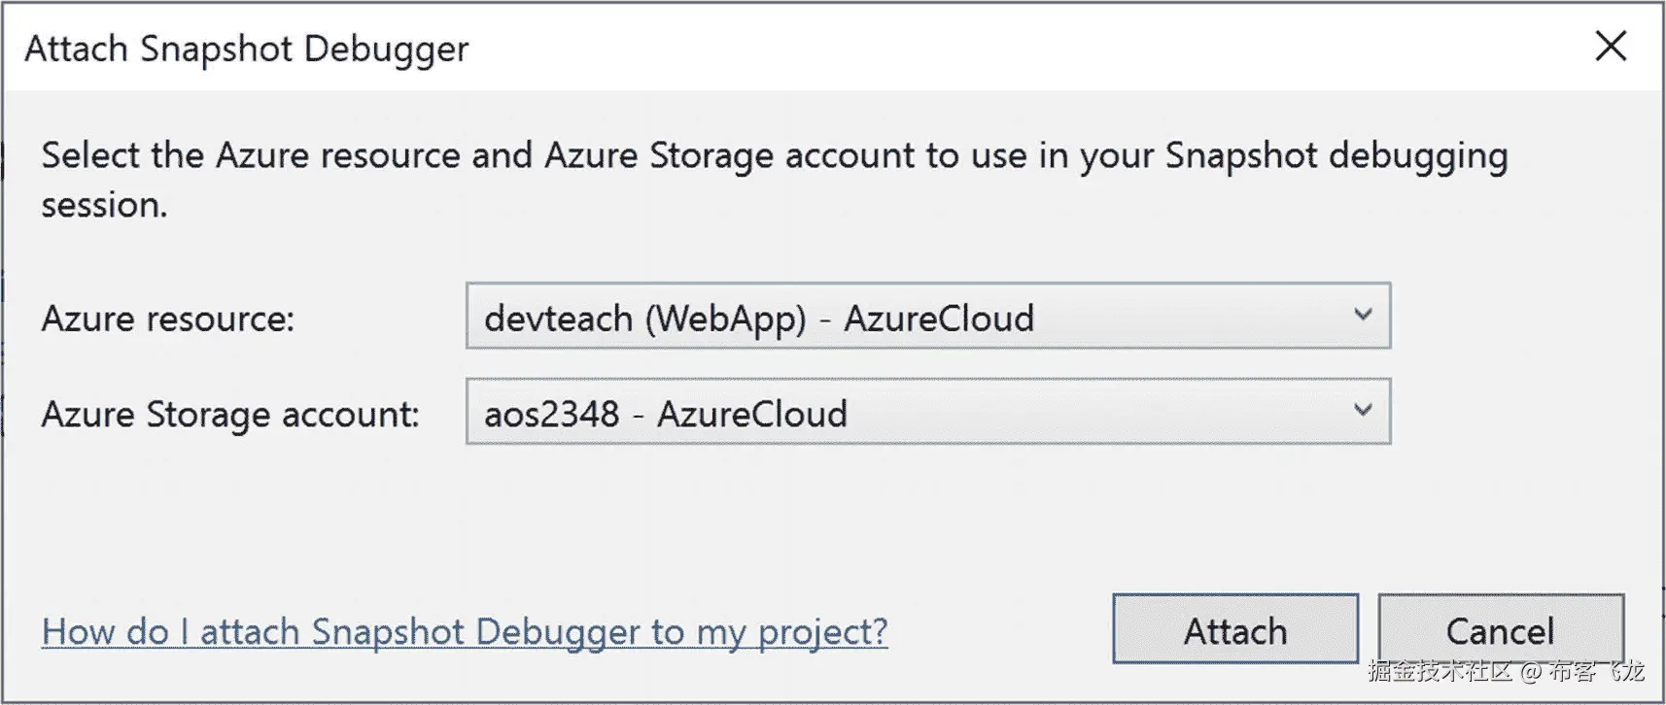Click the Attach button
Viewport: 1666px width, 705px height.
[x=1234, y=629]
